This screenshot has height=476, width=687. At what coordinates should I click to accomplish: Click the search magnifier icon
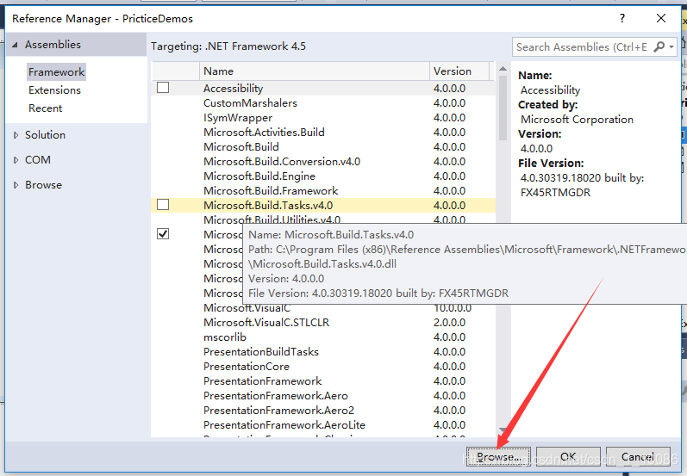(x=659, y=46)
